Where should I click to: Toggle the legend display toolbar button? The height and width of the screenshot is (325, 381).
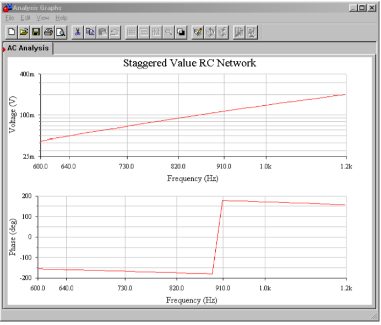(143, 32)
